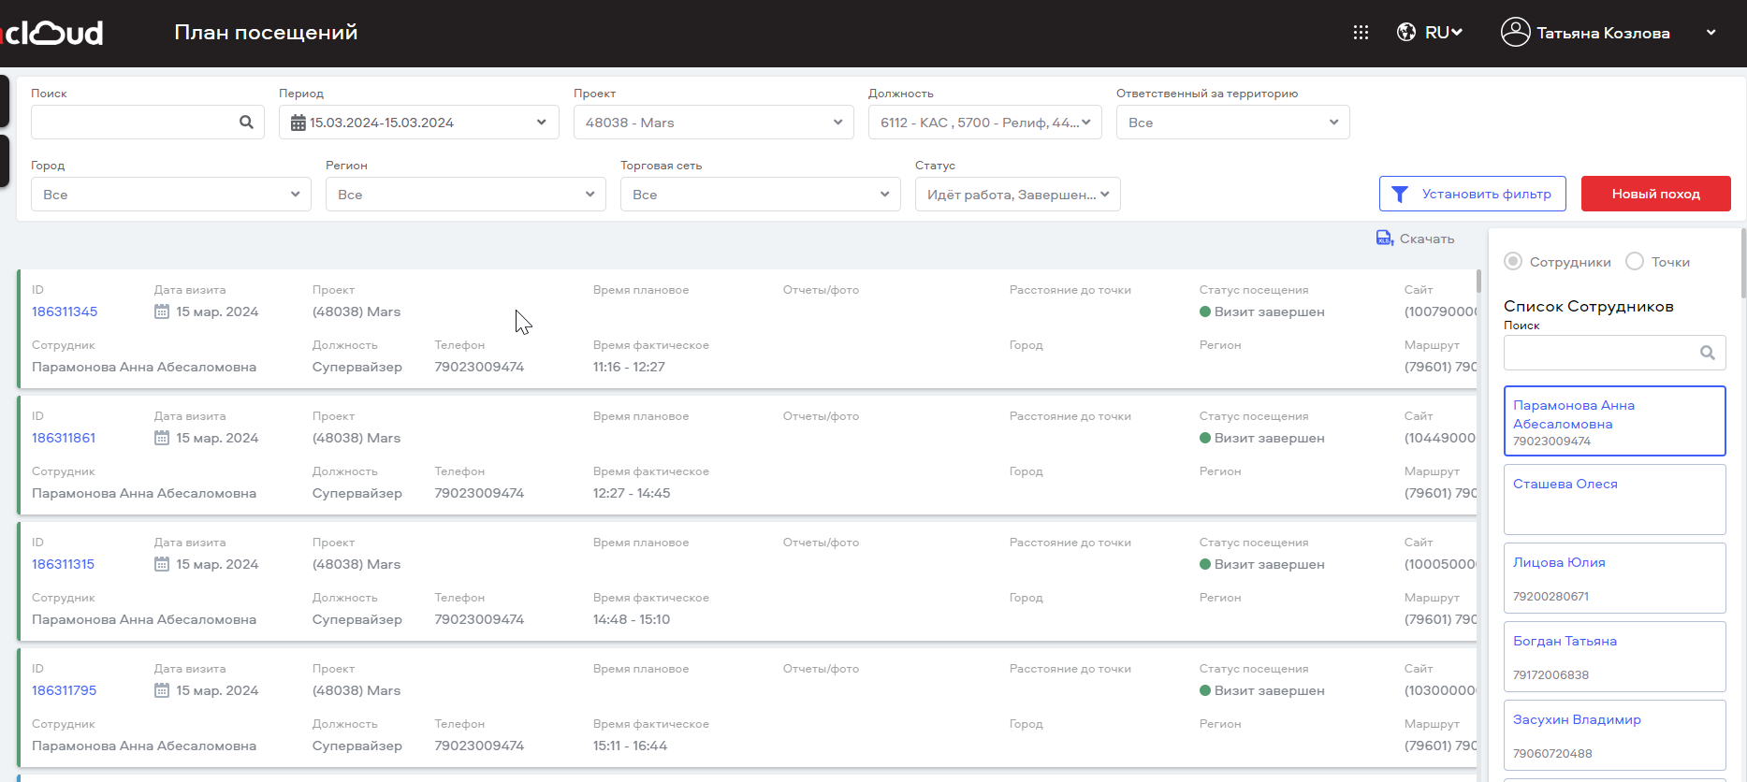Open visit ID 186311345

(65, 311)
